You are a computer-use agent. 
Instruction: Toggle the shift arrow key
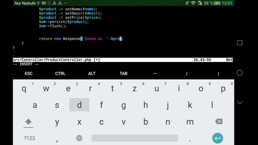(28, 122)
